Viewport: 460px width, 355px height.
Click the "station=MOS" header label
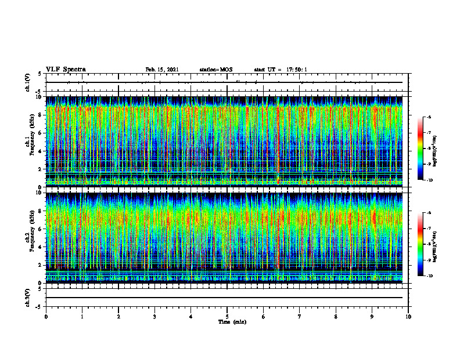click(216, 70)
